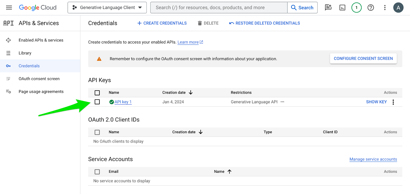Focus the resource search field
410x194 pixels.
219,8
